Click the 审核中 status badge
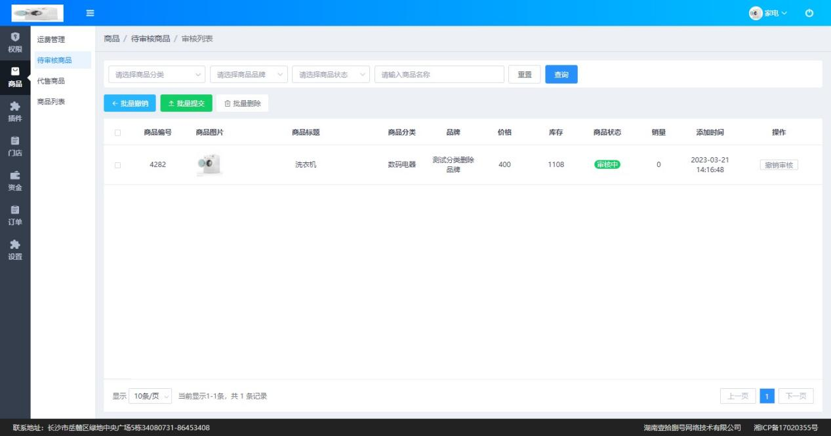 pos(607,165)
